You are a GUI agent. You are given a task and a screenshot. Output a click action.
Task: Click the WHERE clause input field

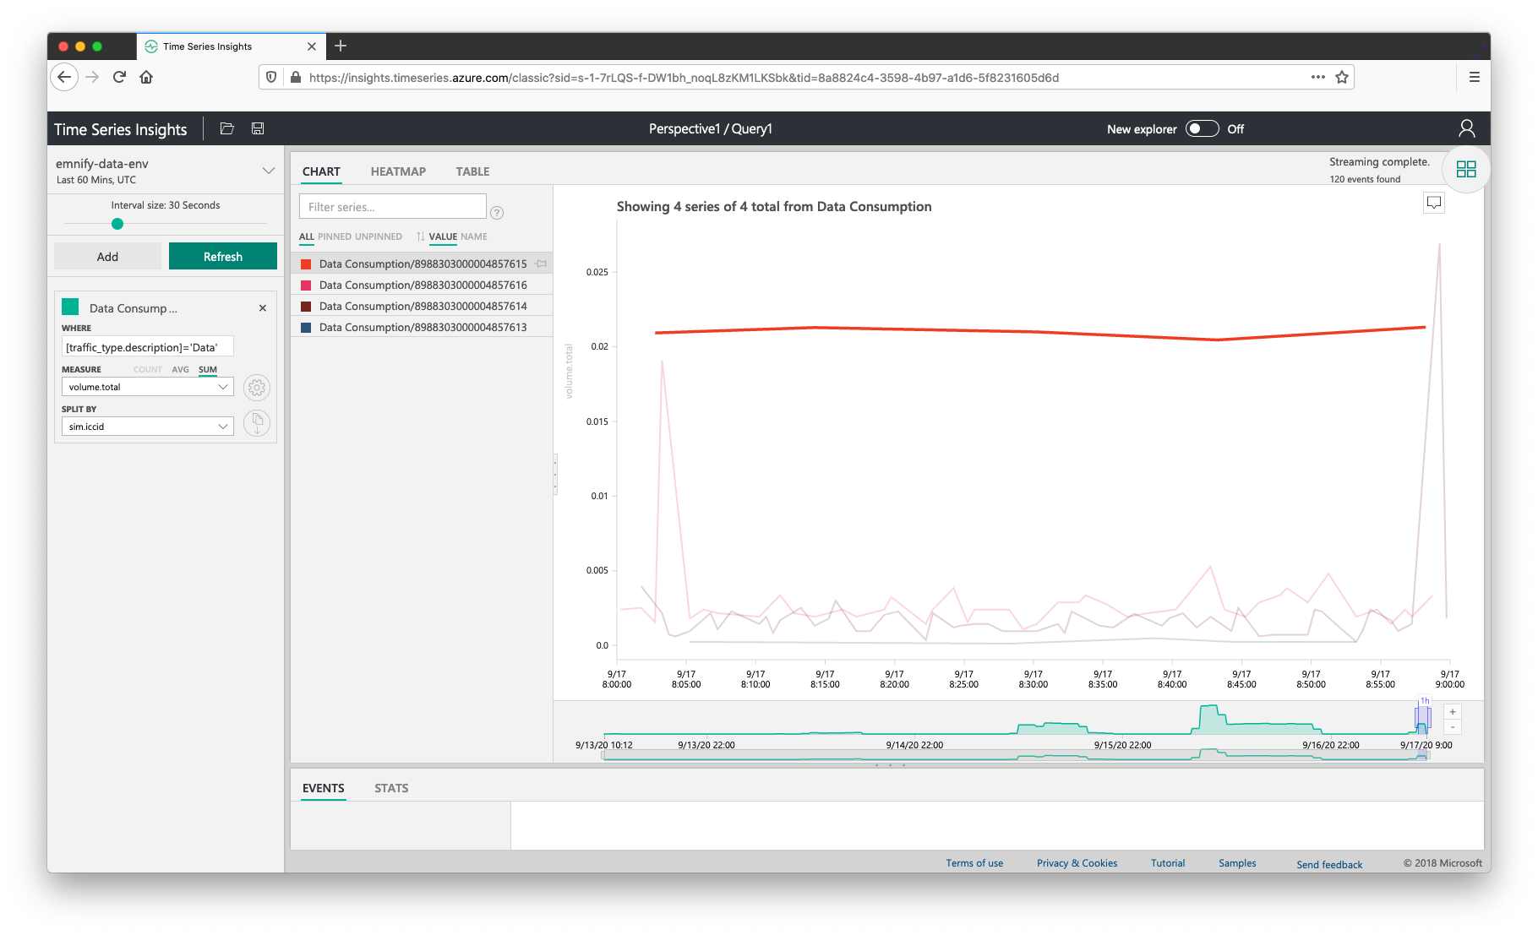[148, 347]
